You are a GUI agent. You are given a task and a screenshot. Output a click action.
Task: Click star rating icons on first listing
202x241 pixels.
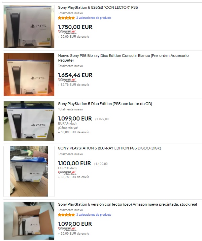[66, 18]
